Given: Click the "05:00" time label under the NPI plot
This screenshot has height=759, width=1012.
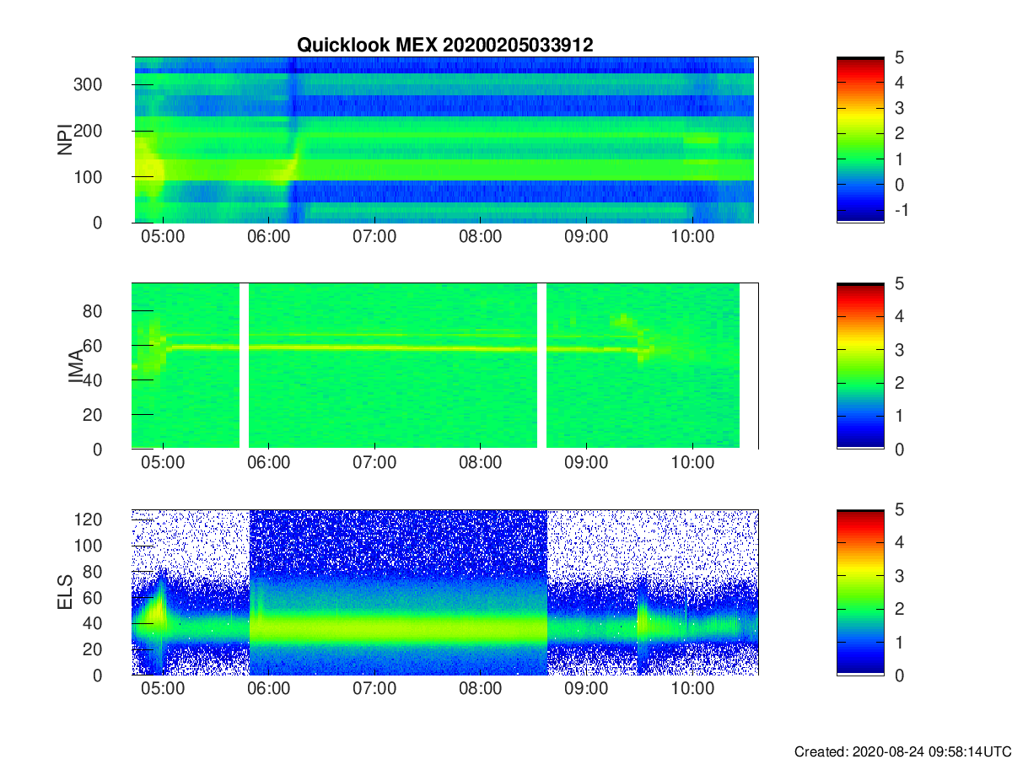Looking at the screenshot, I should 163,236.
